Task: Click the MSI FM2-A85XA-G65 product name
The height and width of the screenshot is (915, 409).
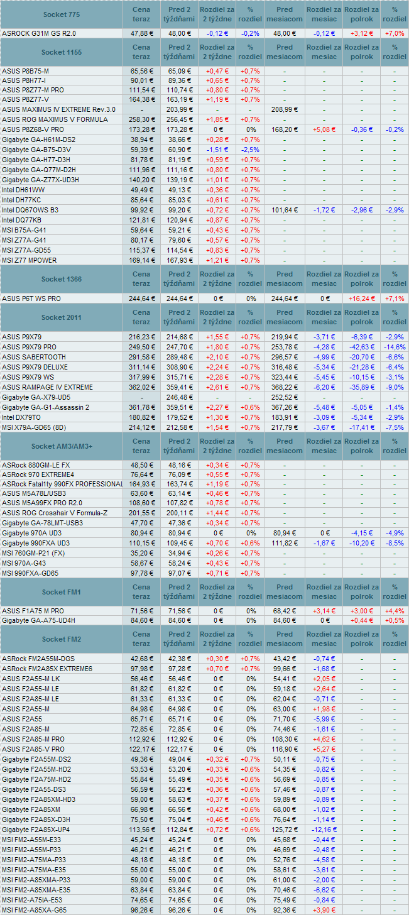Action: pyautogui.click(x=34, y=910)
